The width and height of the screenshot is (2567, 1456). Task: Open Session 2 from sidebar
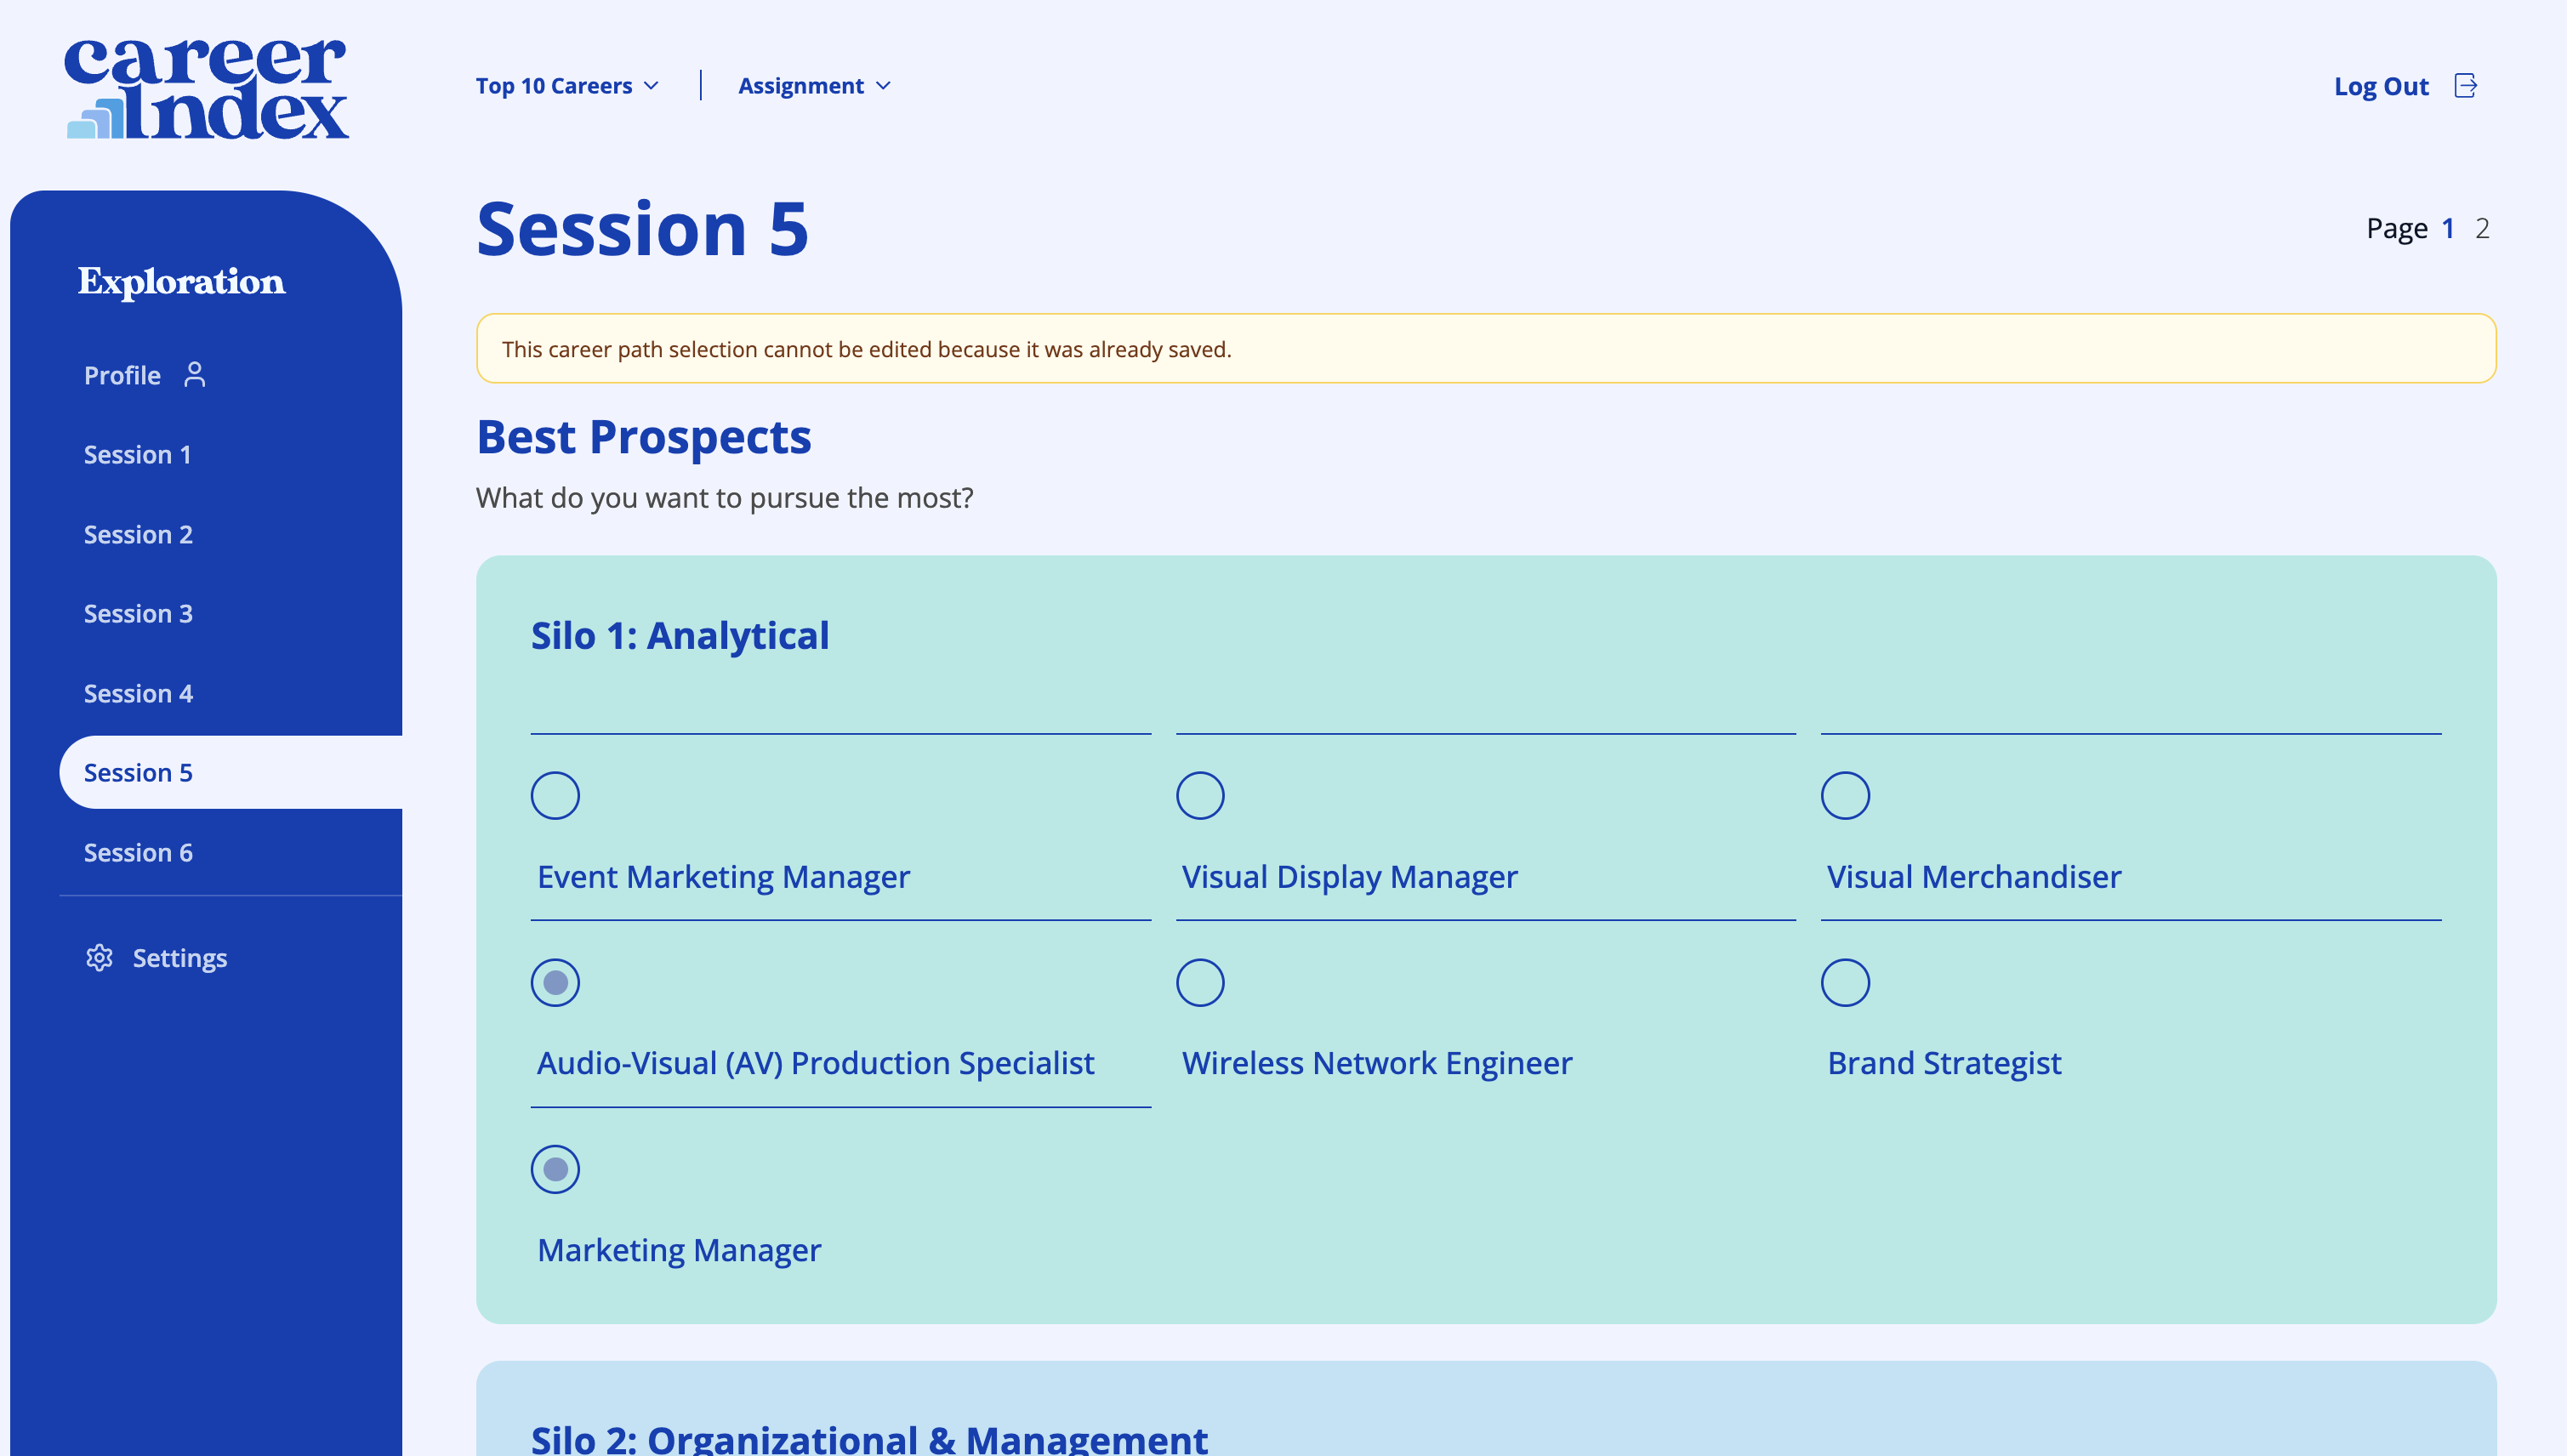tap(138, 535)
